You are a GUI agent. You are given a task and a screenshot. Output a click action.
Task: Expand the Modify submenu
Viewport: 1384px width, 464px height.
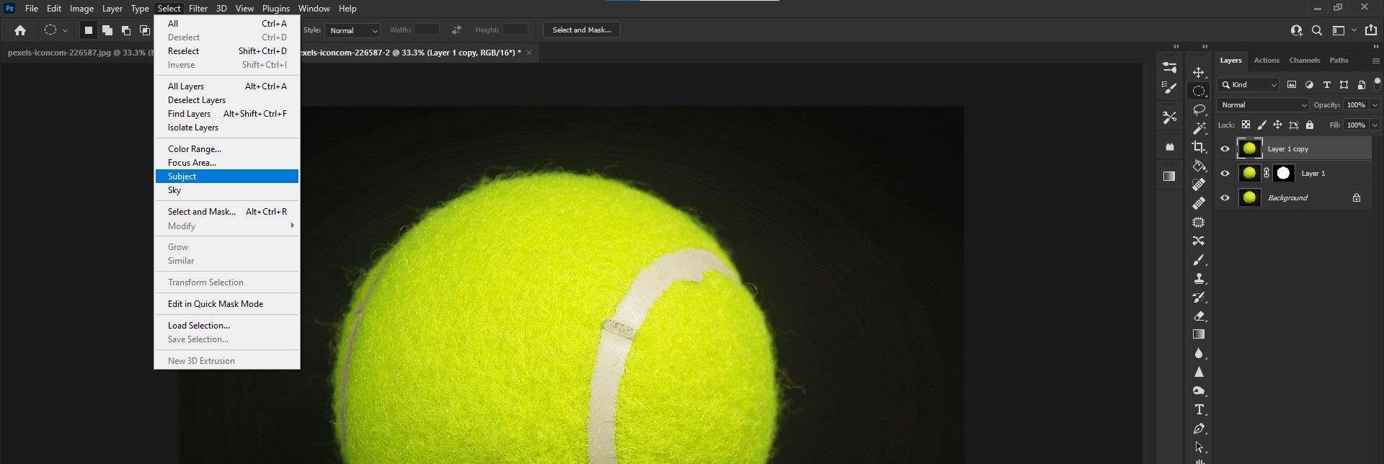click(x=227, y=226)
